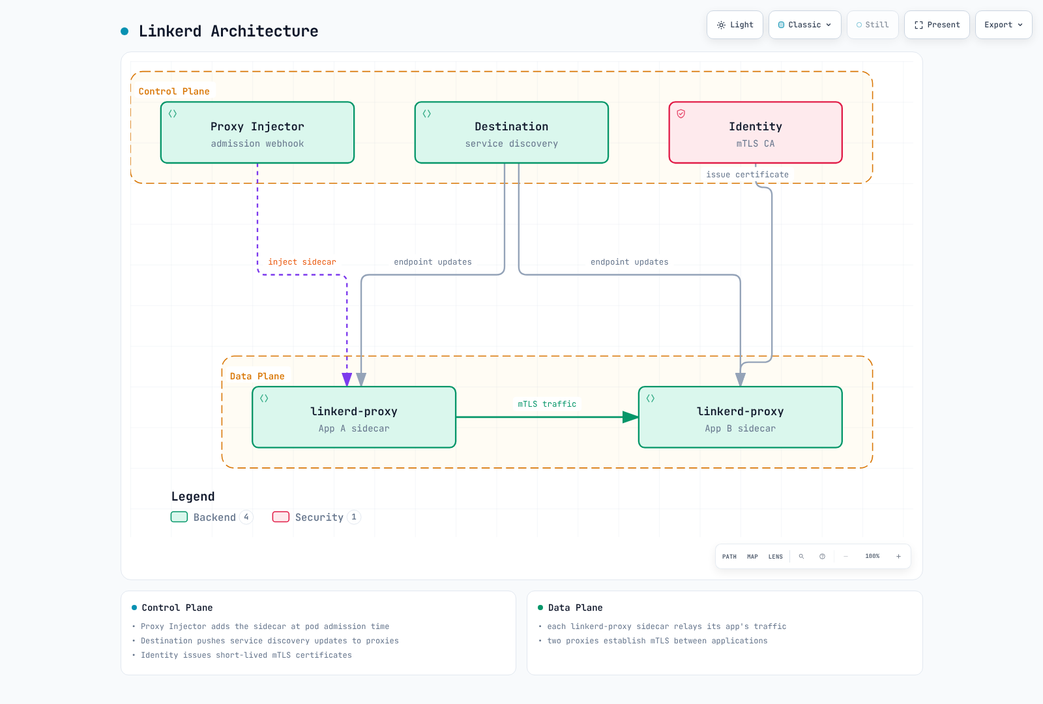Click the Linkerd Architecture title
This screenshot has height=704, width=1043.
228,31
